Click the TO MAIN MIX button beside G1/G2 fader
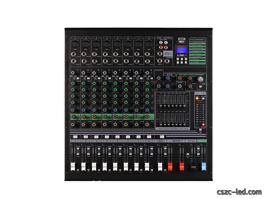265x199 pixels. pos(187,154)
